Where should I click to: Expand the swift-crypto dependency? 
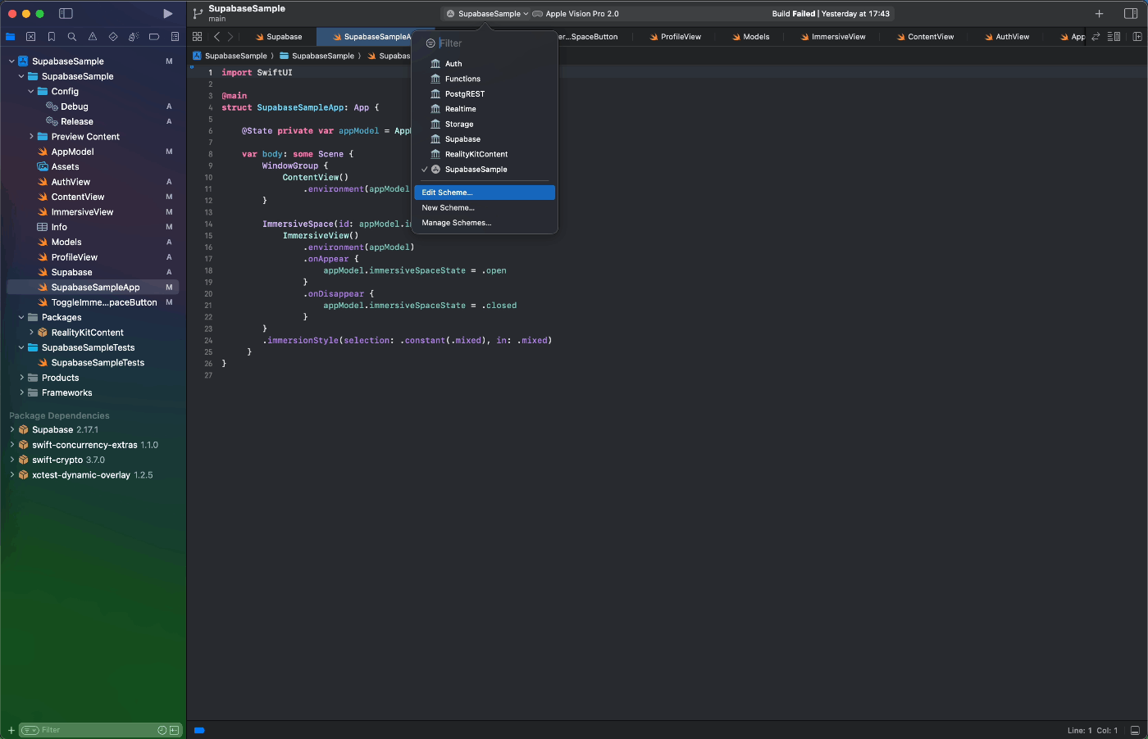tap(11, 460)
